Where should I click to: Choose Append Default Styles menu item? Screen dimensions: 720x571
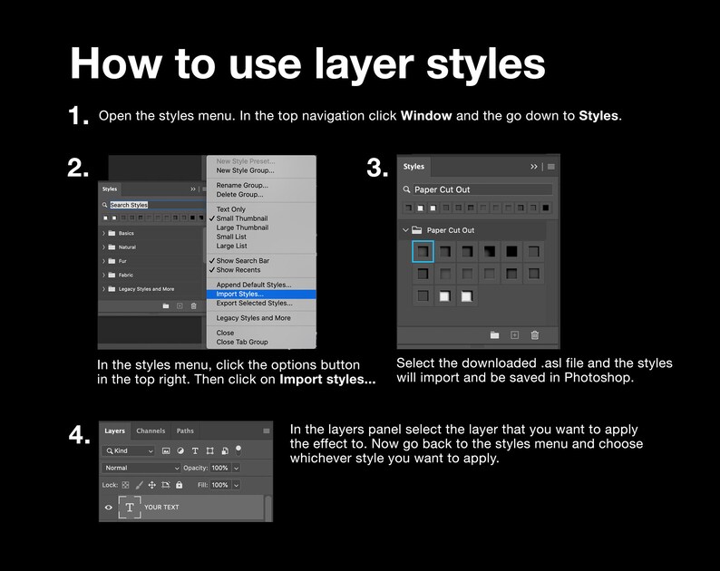click(254, 285)
